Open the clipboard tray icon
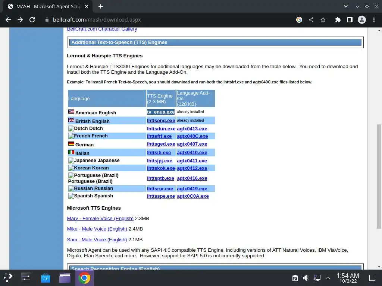This screenshot has height=286, width=382. [x=295, y=278]
